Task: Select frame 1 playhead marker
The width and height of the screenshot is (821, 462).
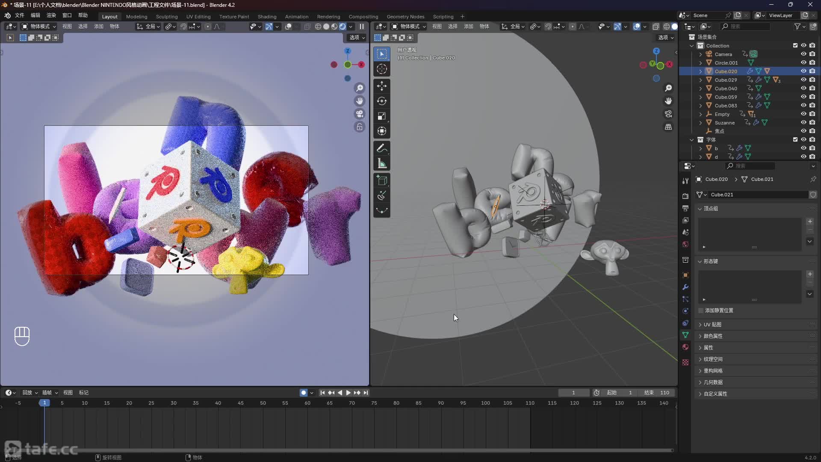Action: pyautogui.click(x=44, y=403)
